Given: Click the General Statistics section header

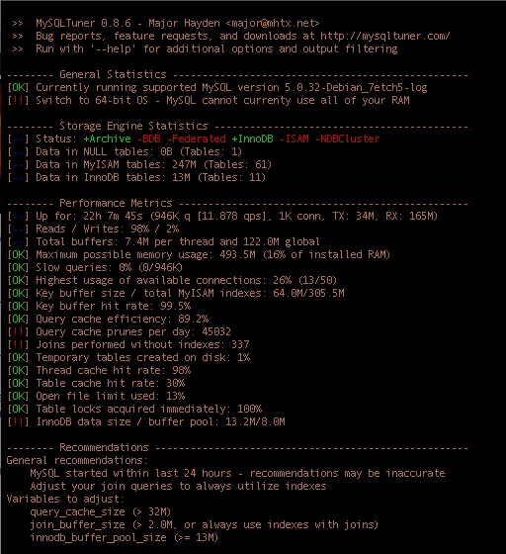Looking at the screenshot, I should tap(113, 74).
